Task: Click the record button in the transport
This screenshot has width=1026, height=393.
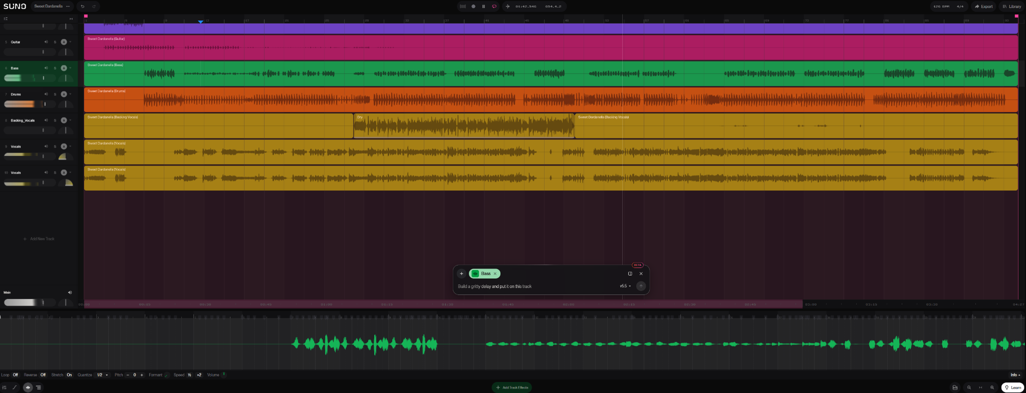Action: coord(473,6)
